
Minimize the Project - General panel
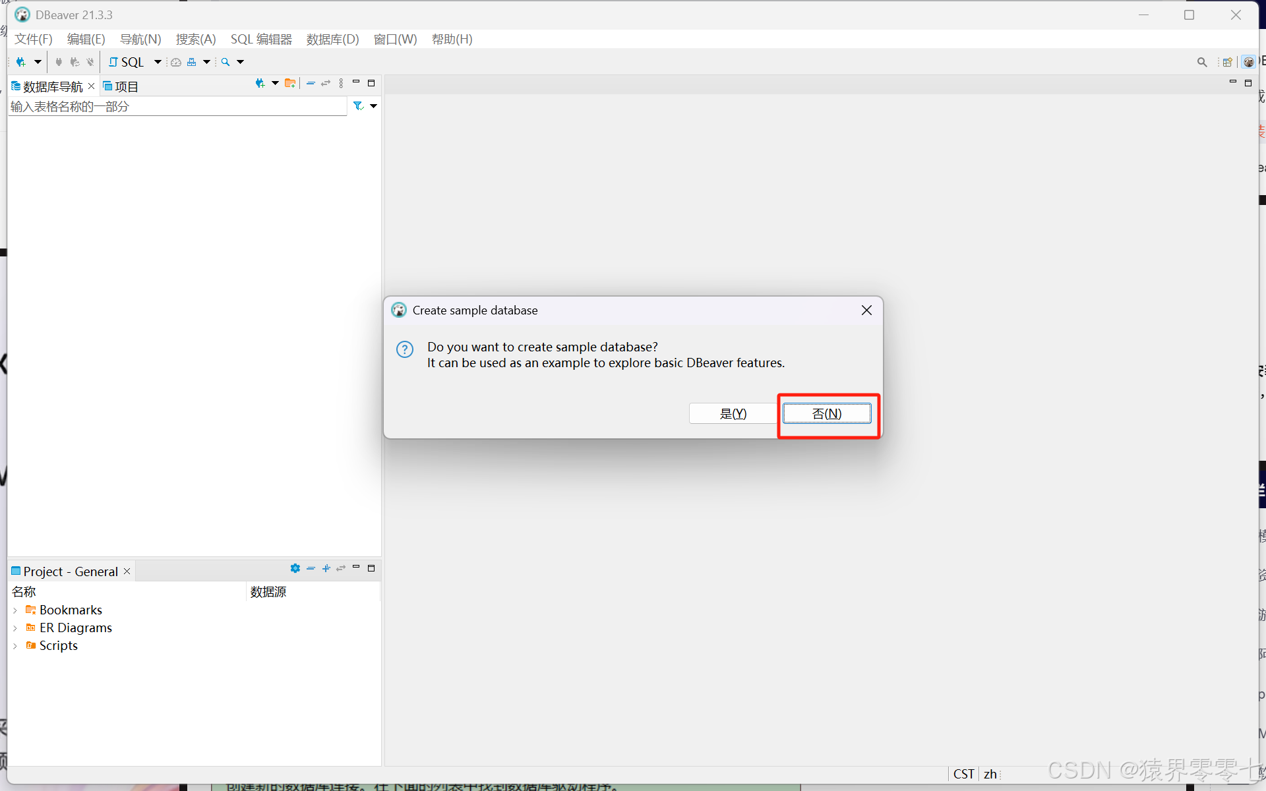point(356,568)
